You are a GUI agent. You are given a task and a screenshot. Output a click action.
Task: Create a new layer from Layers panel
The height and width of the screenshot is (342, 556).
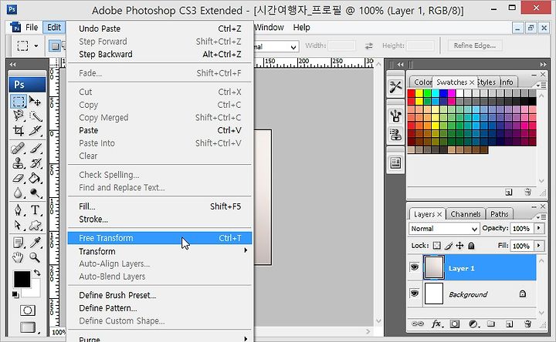(x=509, y=324)
